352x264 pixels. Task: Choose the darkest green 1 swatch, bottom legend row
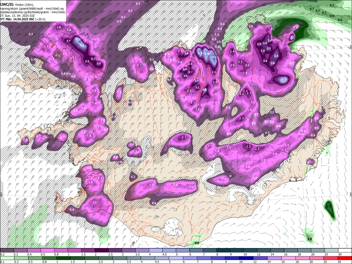63,258
